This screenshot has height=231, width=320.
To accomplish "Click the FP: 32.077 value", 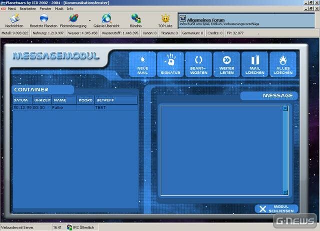I will point(235,33).
